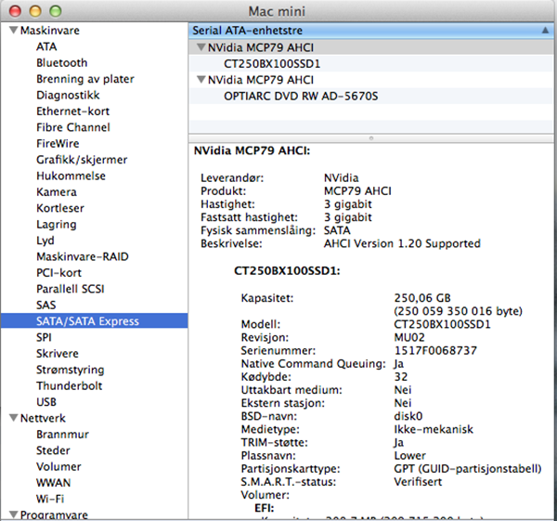Collapse the second NVidia MCP79 AHCI triangle

pos(201,80)
